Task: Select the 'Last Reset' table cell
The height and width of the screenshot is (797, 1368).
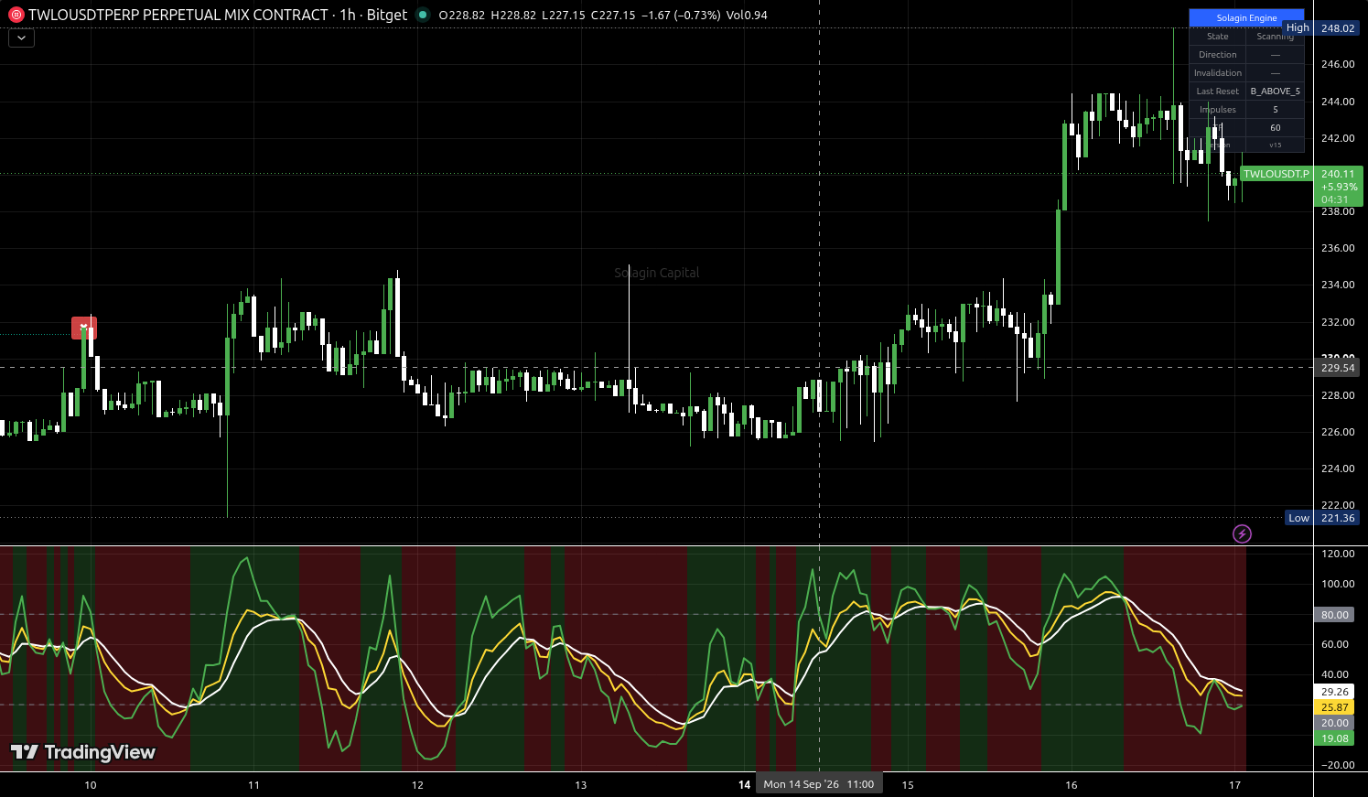Action: pyautogui.click(x=1218, y=92)
